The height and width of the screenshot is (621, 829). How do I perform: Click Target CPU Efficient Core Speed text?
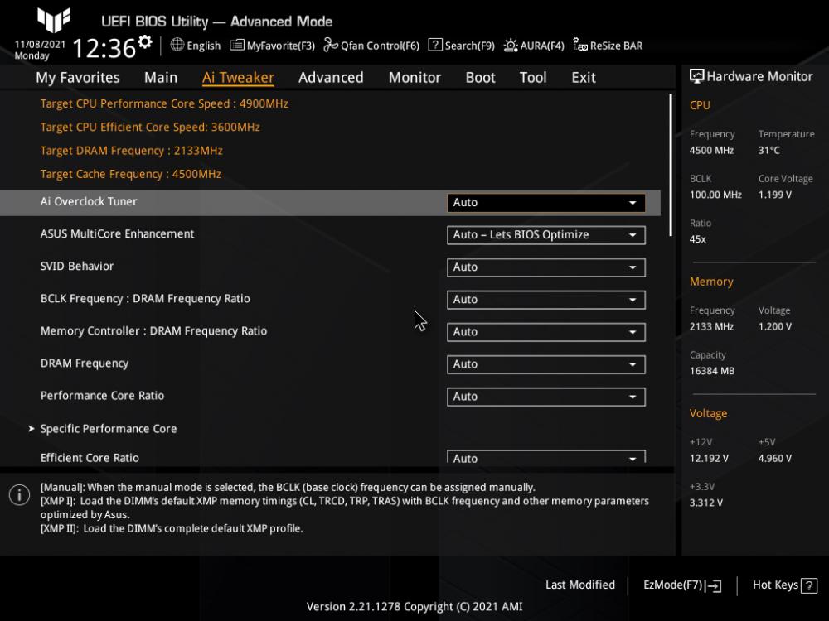click(150, 128)
